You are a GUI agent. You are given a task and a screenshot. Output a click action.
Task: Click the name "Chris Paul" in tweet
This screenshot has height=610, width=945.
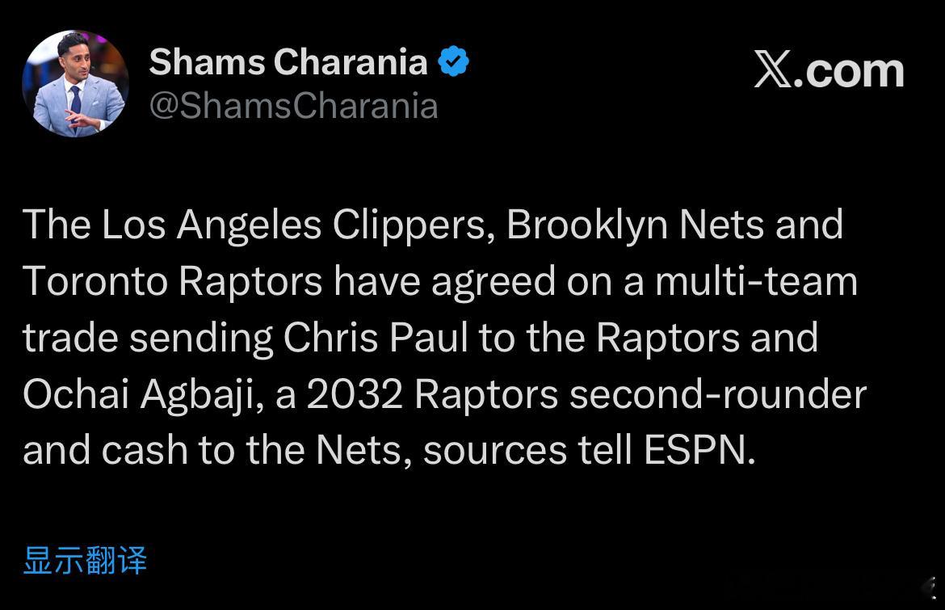(x=376, y=339)
